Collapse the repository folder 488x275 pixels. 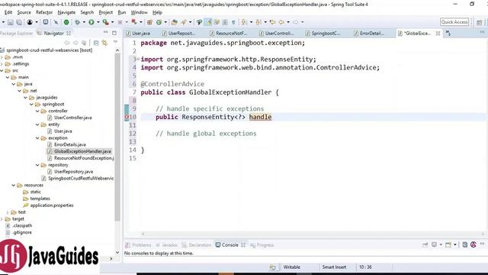coord(37,165)
